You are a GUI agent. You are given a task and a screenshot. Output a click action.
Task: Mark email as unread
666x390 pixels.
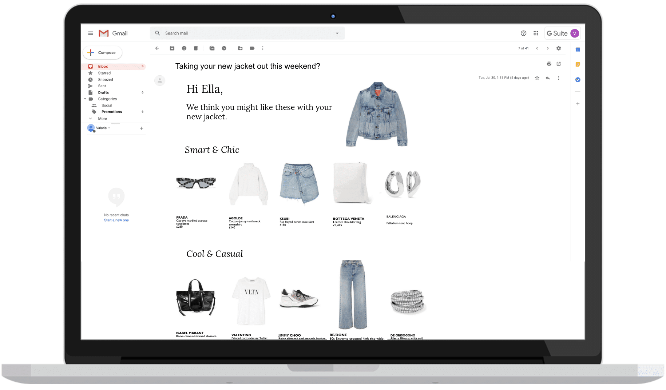pyautogui.click(x=212, y=48)
